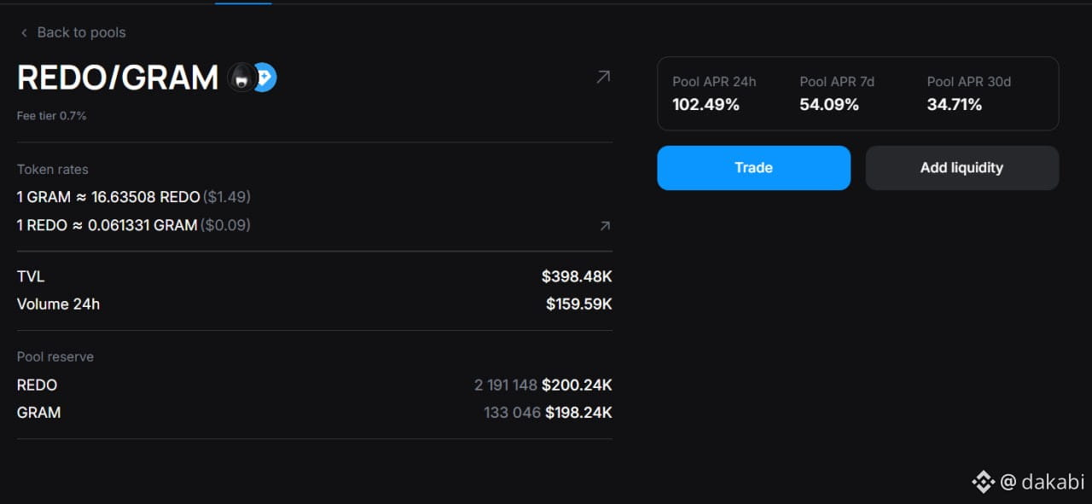Click the GRAM pool reserve row
The width and height of the screenshot is (1092, 504).
point(315,413)
